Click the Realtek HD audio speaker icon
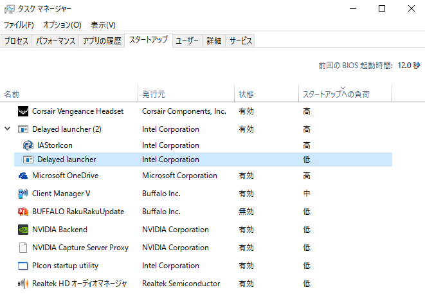The width and height of the screenshot is (425, 301). coord(23,284)
